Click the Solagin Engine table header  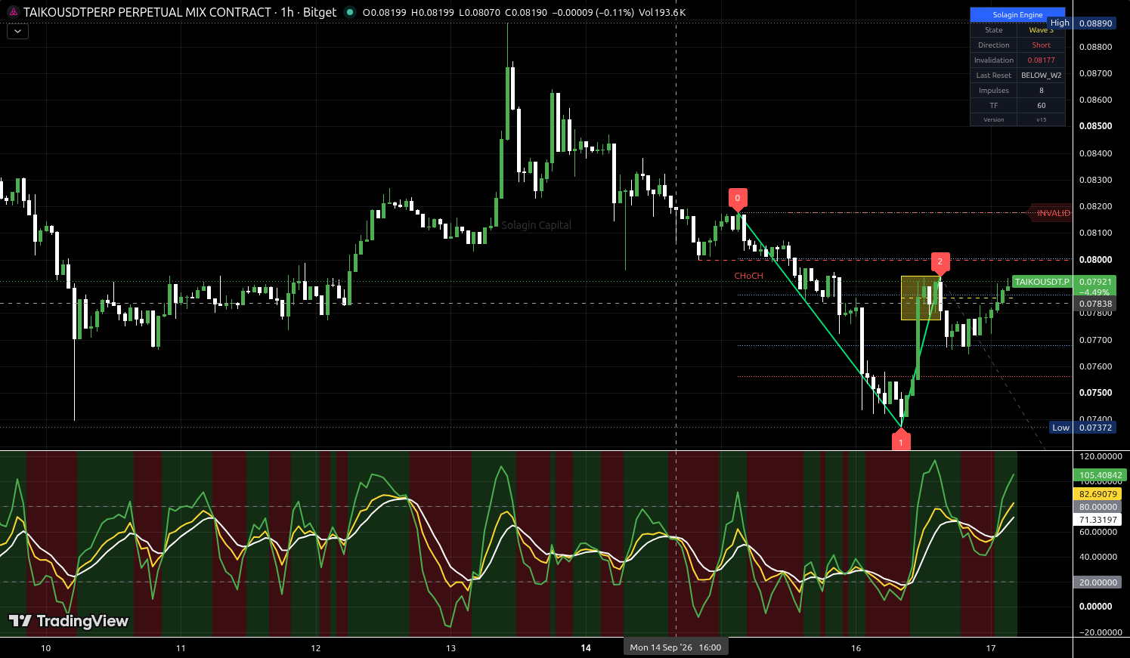coord(1017,14)
